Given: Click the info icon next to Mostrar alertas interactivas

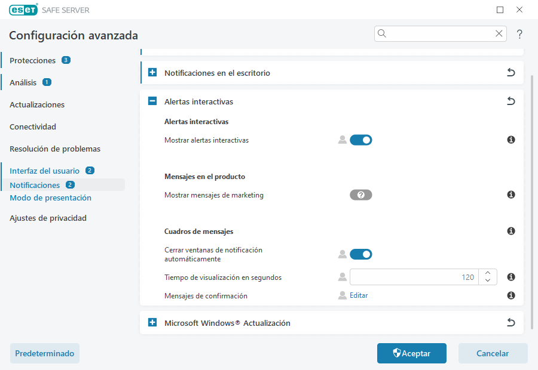Looking at the screenshot, I should pyautogui.click(x=511, y=140).
